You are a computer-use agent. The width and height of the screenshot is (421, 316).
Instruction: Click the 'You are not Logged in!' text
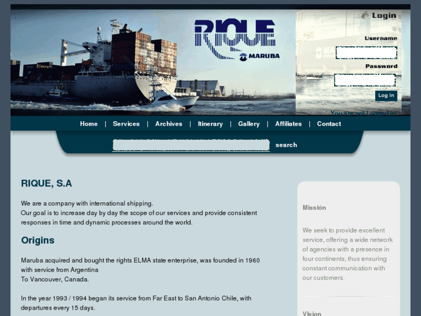(x=364, y=113)
